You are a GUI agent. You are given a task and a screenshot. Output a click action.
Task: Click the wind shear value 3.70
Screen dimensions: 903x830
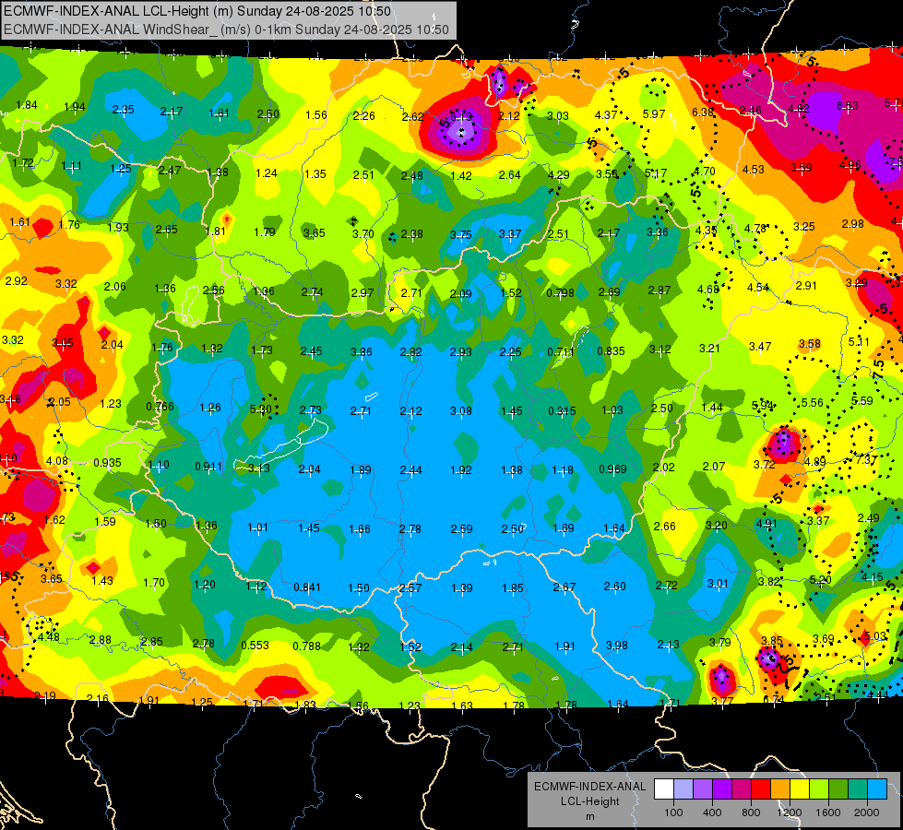click(x=362, y=234)
